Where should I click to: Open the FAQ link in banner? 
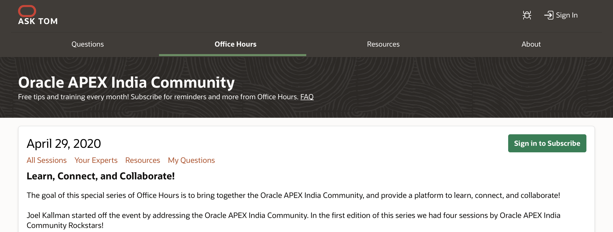pos(307,97)
